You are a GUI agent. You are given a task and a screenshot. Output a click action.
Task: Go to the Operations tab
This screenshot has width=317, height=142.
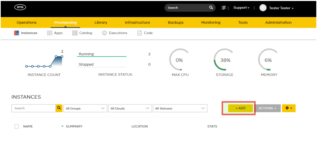coord(27,23)
